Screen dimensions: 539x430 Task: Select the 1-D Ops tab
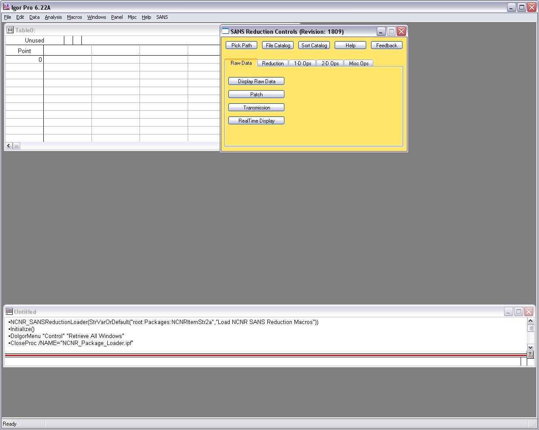302,63
